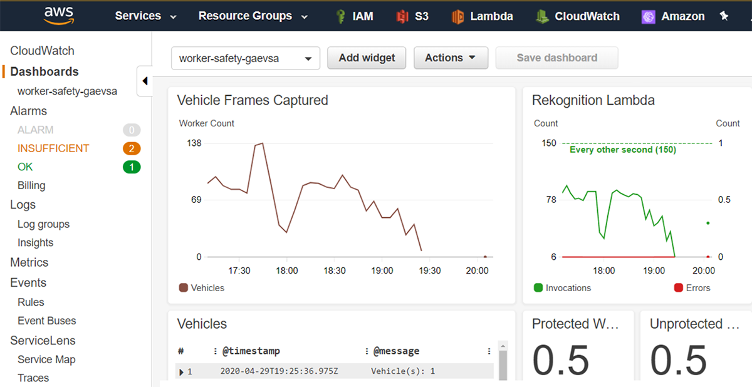Open the Services menu

click(146, 16)
